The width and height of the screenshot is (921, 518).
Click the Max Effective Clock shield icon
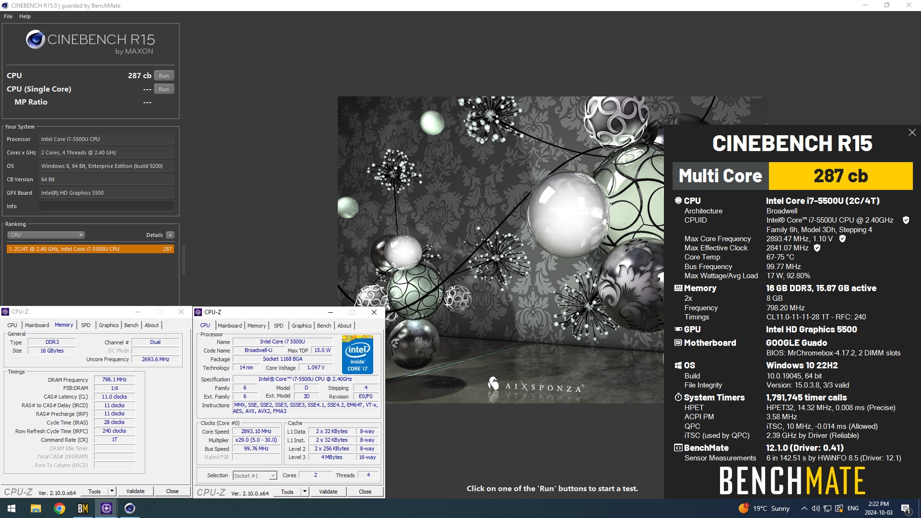817,248
